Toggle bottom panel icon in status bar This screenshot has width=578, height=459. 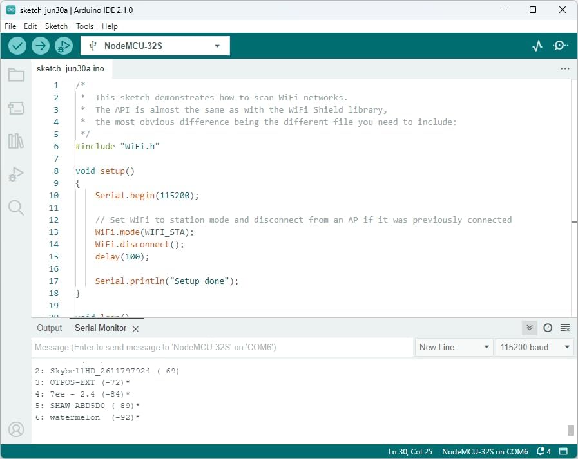click(563, 452)
